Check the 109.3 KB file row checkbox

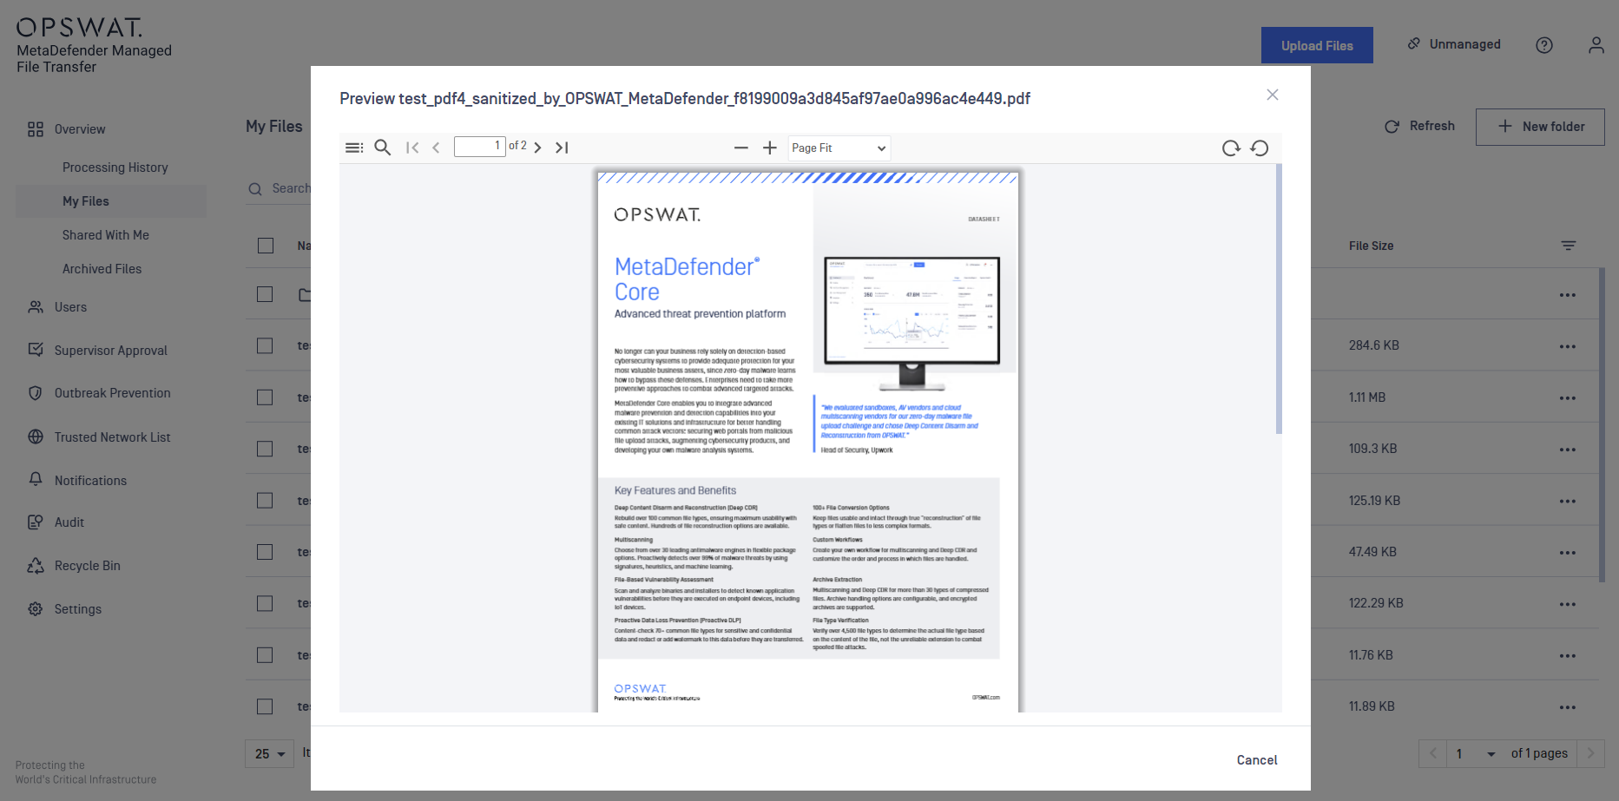pos(266,449)
